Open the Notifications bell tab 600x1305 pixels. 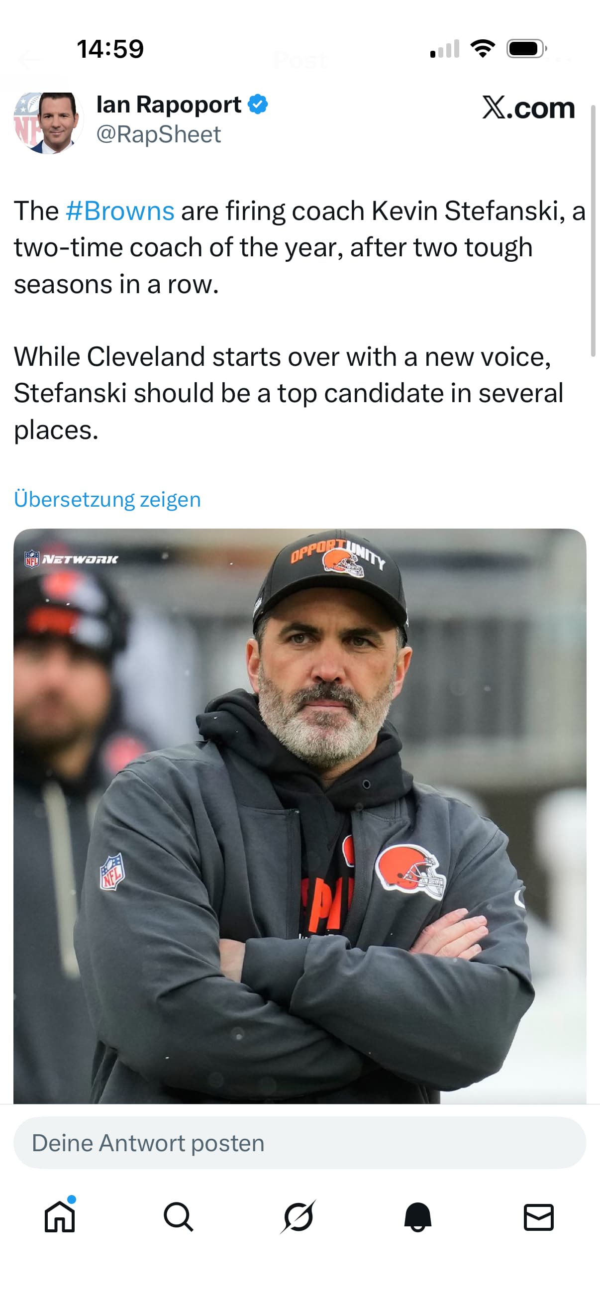418,1217
